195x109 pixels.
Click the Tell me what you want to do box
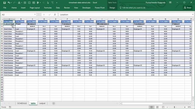point(133,8)
